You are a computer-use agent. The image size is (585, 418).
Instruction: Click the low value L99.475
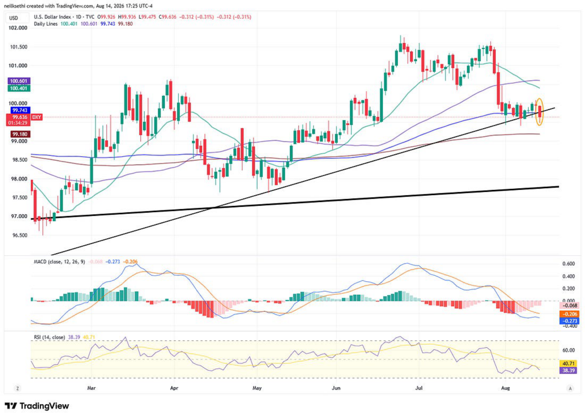(147, 17)
